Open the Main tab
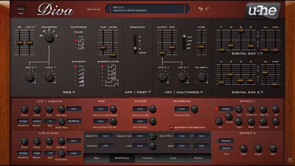 point(96,158)
